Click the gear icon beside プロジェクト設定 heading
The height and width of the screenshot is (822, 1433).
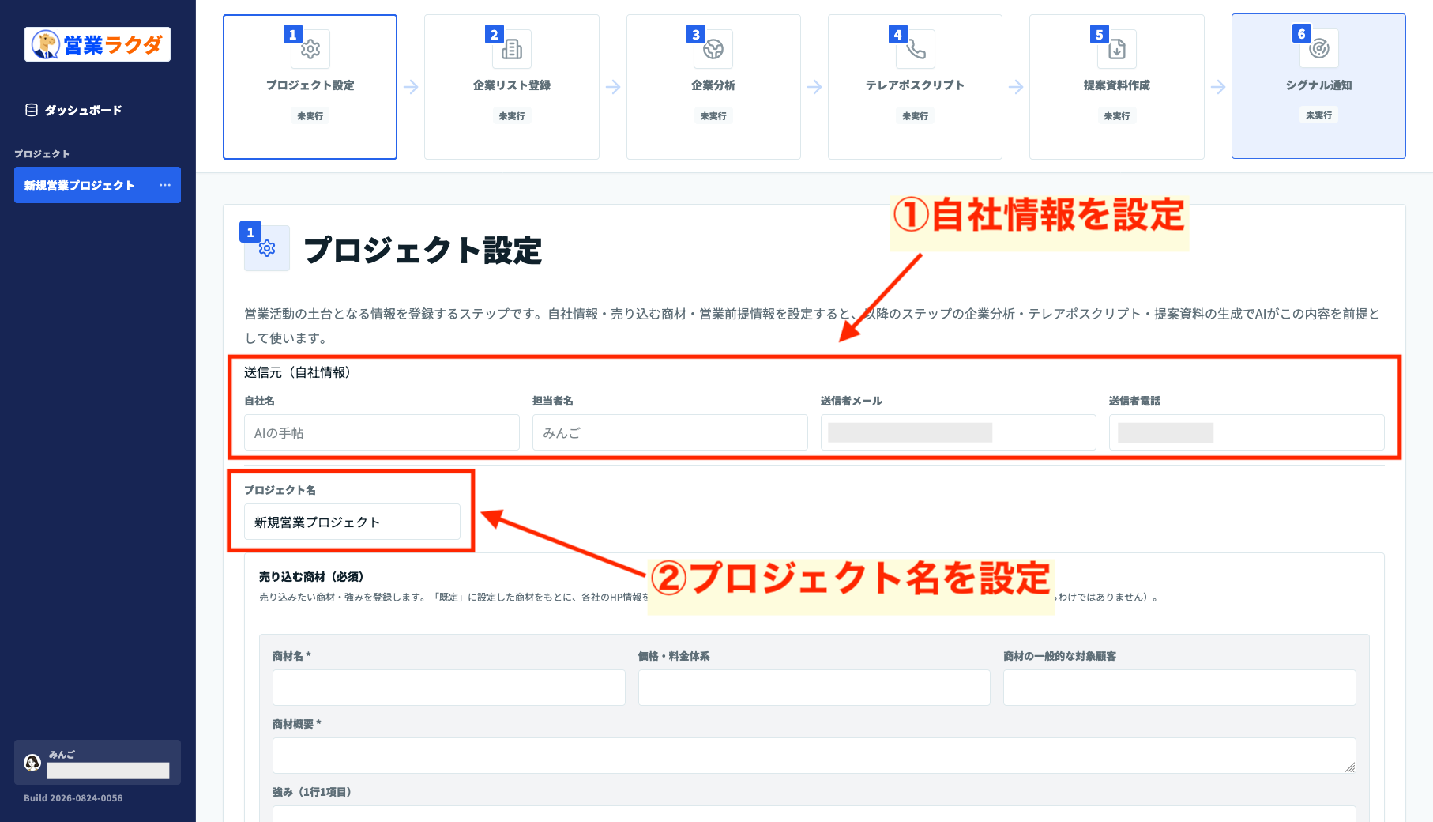tap(267, 248)
